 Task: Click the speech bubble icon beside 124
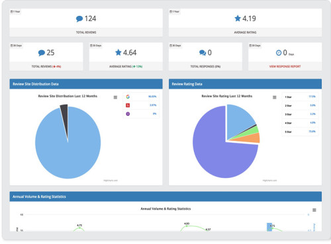coord(79,19)
